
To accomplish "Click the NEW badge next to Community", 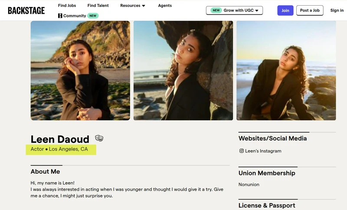I will coord(93,16).
